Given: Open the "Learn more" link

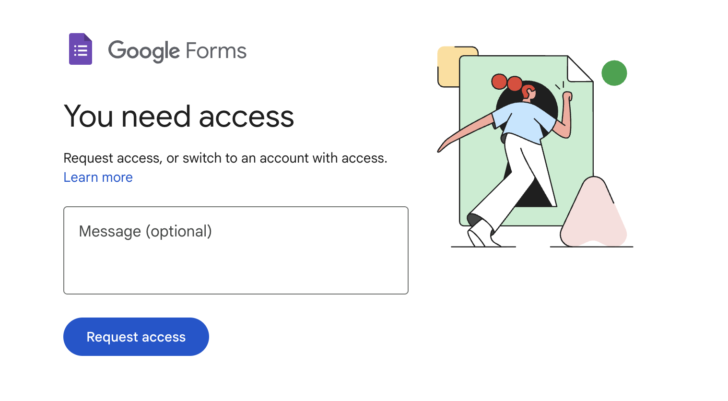Looking at the screenshot, I should tap(98, 177).
